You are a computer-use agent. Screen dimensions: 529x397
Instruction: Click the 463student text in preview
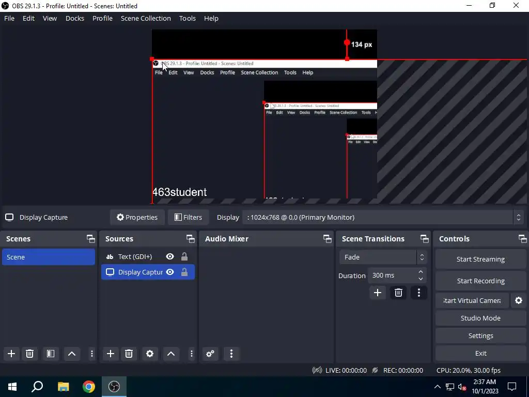click(179, 192)
